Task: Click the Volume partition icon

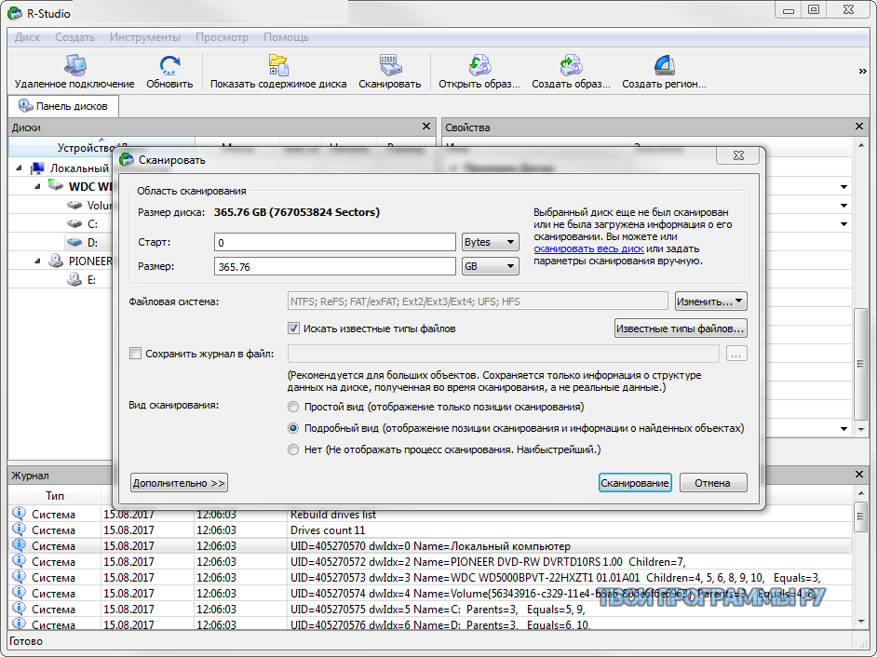Action: (74, 206)
